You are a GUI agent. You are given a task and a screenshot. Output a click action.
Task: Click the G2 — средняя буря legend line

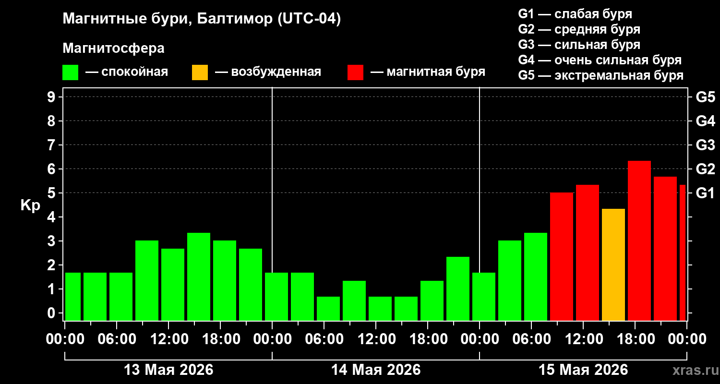point(579,29)
